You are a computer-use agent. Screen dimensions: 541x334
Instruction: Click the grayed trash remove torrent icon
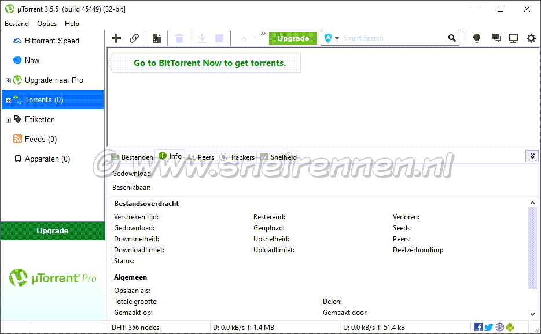tap(179, 38)
